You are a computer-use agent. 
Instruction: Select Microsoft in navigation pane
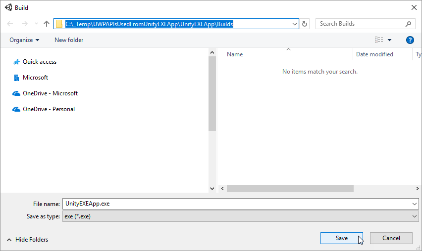coord(35,78)
